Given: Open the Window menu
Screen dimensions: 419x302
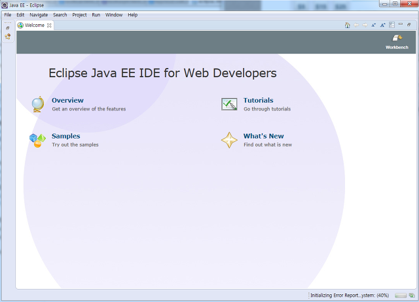Looking at the screenshot, I should 114,15.
